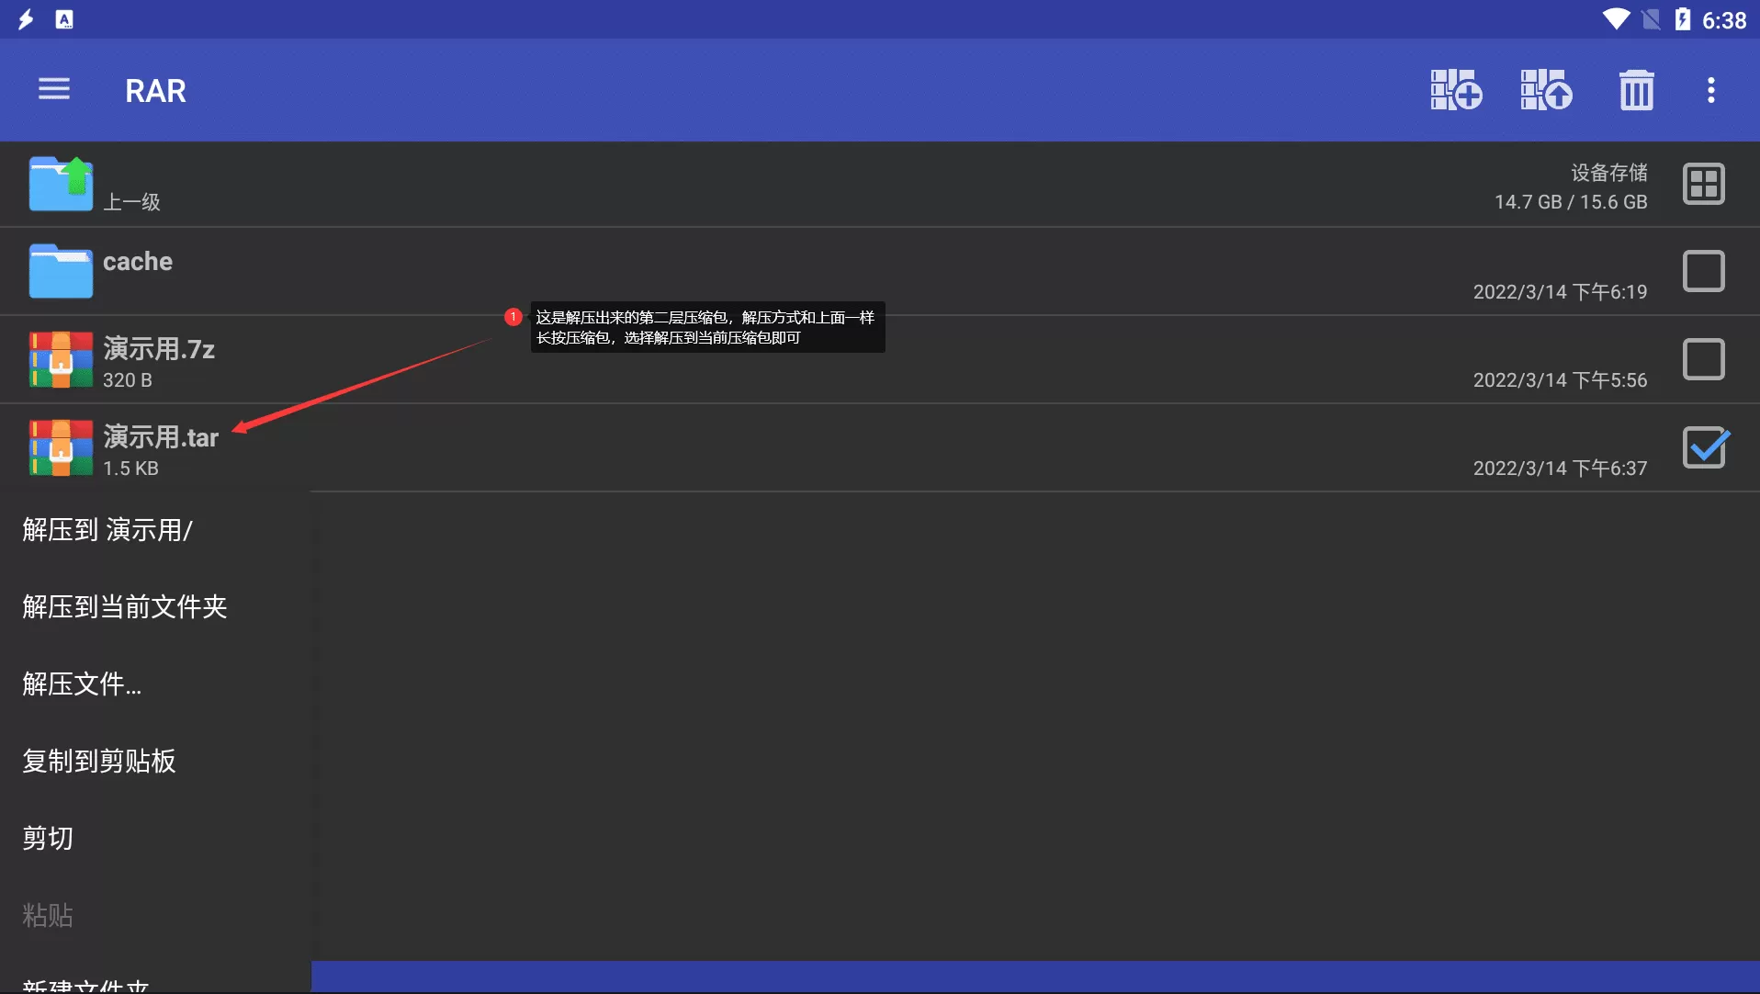Viewport: 1760px width, 994px height.
Task: Select 解压文件... menu entry
Action: pyautogui.click(x=82, y=684)
